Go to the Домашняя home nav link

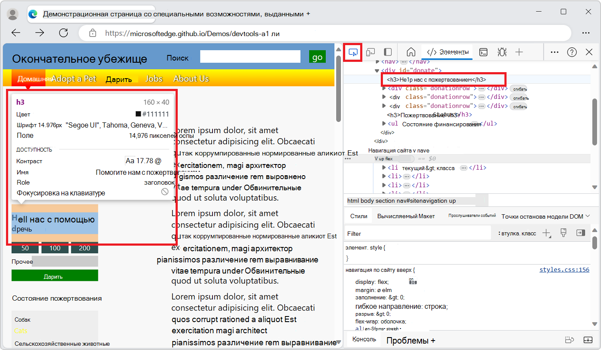click(x=28, y=79)
